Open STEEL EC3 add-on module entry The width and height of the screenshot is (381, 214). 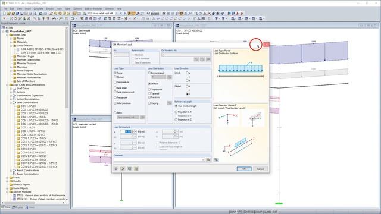tap(41, 199)
